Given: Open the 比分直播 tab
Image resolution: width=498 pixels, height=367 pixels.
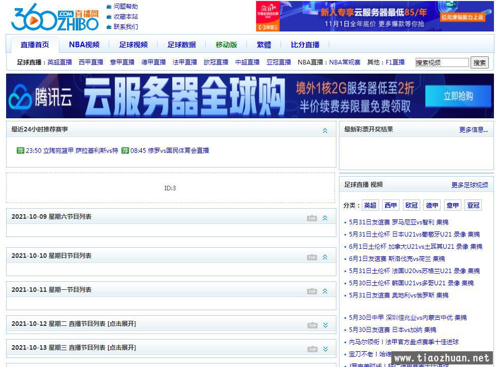Looking at the screenshot, I should click(305, 45).
